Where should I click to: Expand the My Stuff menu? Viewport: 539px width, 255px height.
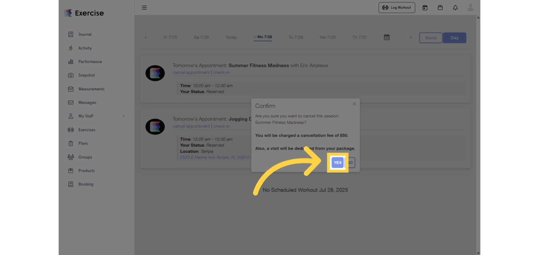click(85, 116)
